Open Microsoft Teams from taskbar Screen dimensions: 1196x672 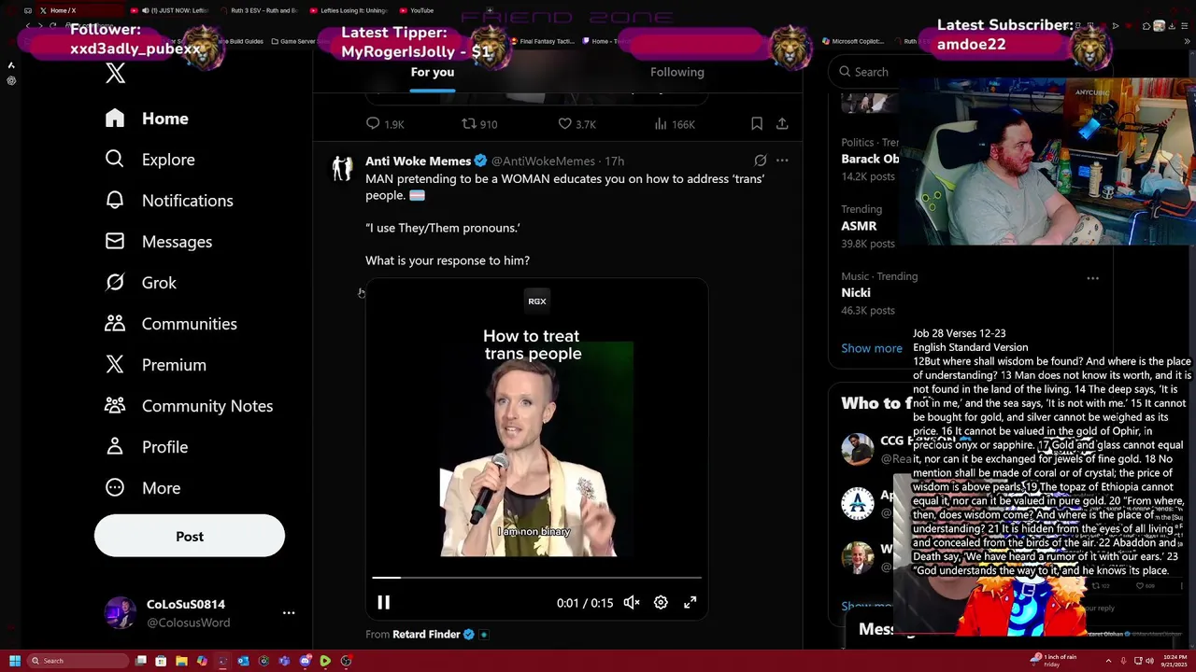point(284,661)
